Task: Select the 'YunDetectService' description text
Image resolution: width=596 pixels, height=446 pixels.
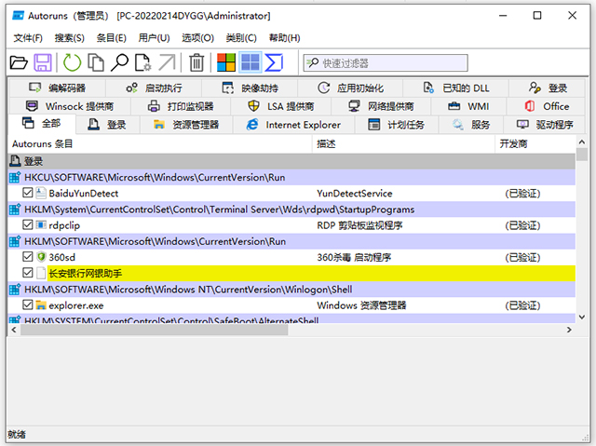Action: coord(355,194)
